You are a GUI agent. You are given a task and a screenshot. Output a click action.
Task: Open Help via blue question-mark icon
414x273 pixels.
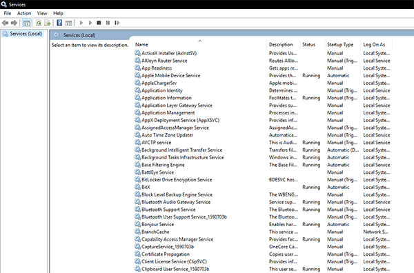click(59, 23)
